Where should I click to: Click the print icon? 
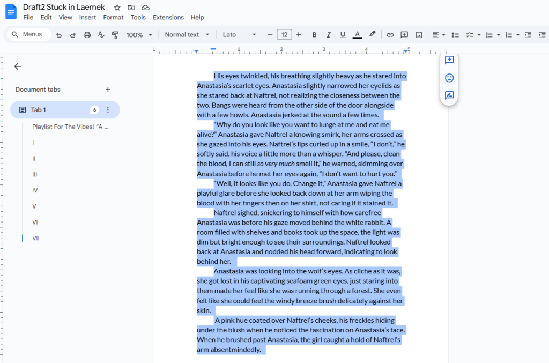(x=87, y=35)
